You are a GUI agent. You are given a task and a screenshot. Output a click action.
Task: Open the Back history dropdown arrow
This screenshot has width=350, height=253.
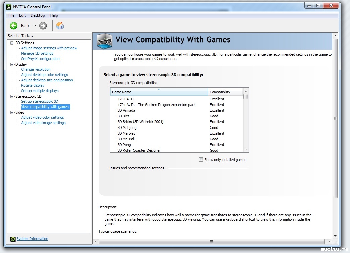tap(35, 26)
